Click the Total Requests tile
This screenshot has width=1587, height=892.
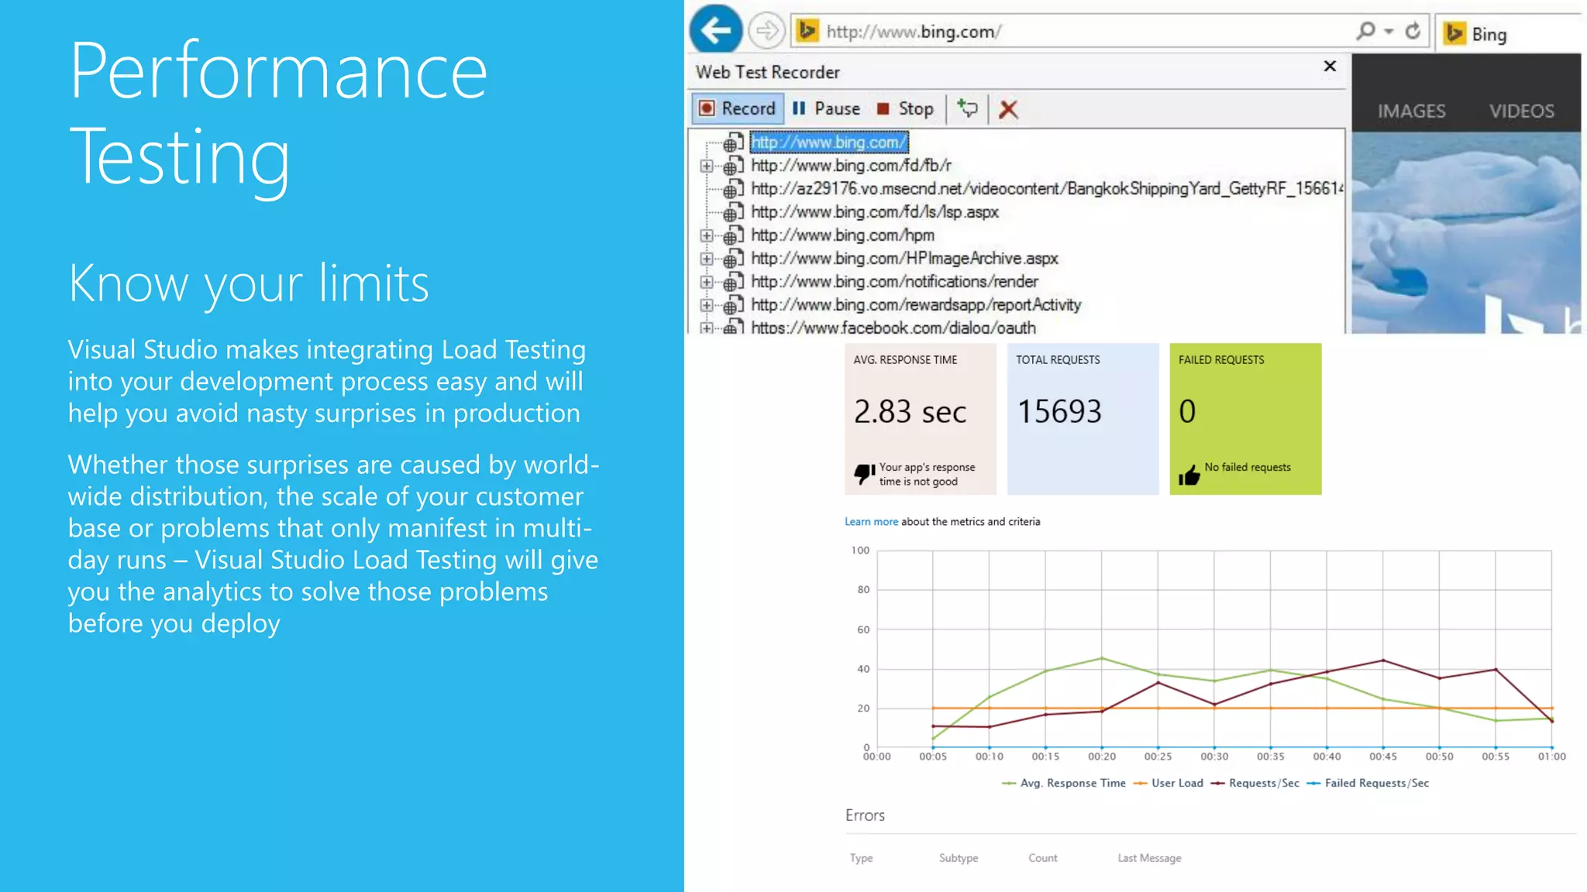[x=1083, y=419]
